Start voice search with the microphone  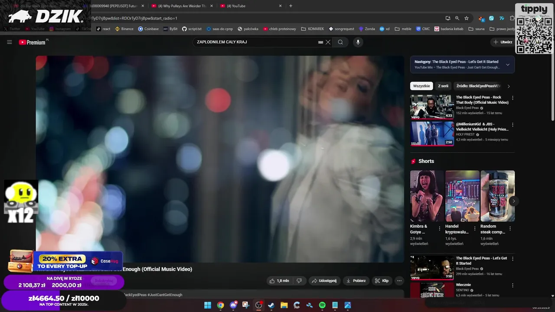(x=358, y=42)
